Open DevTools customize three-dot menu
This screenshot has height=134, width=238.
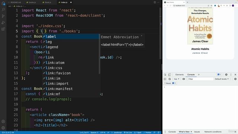click(x=231, y=74)
